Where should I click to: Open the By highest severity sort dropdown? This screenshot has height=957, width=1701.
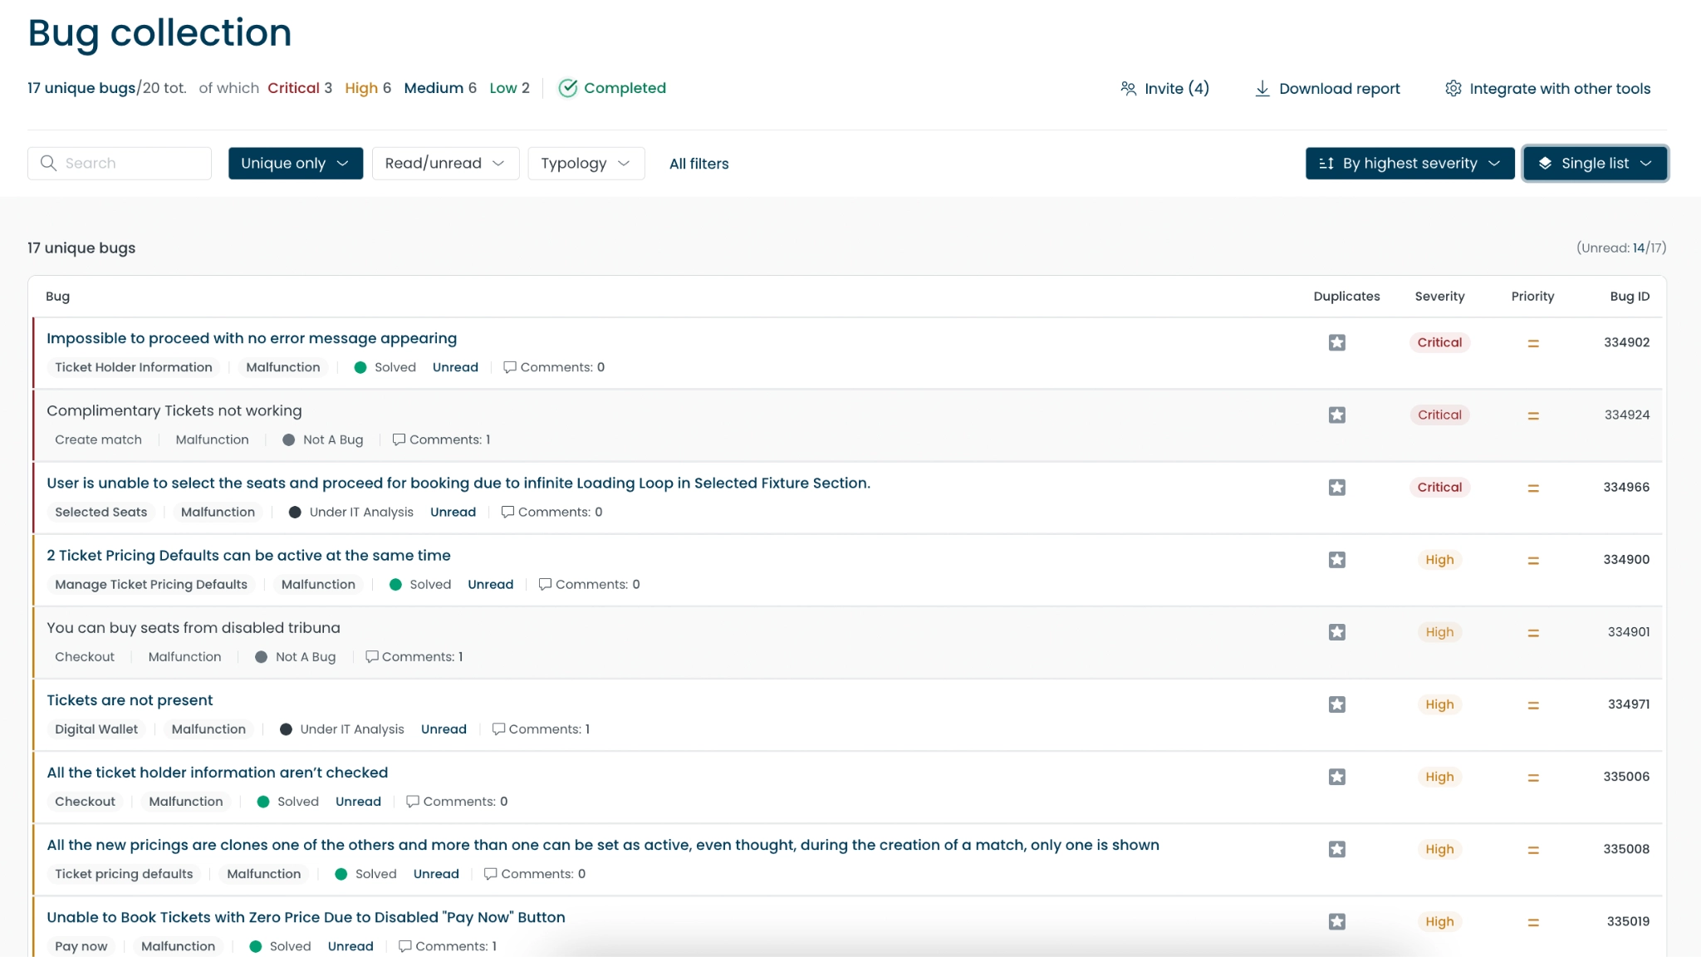[1409, 163]
